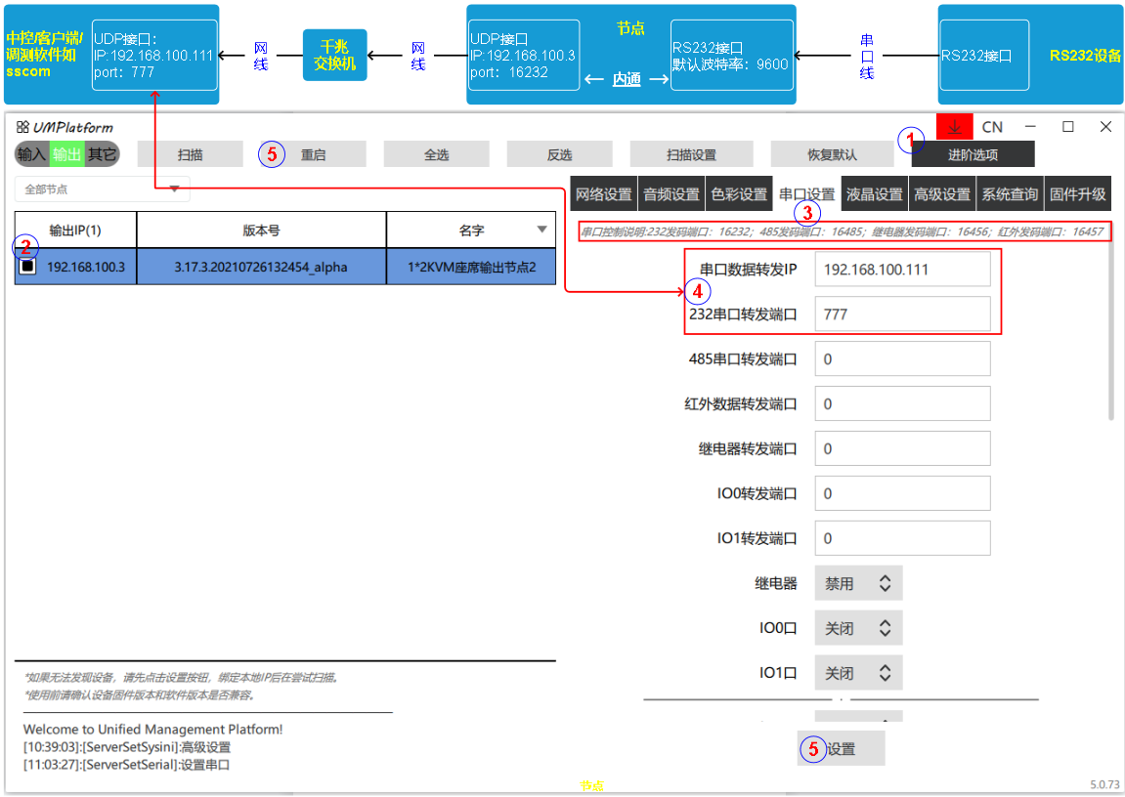Image resolution: width=1125 pixels, height=797 pixels.
Task: Check the 192.168.100.3 node checkbox
Action: pos(27,266)
